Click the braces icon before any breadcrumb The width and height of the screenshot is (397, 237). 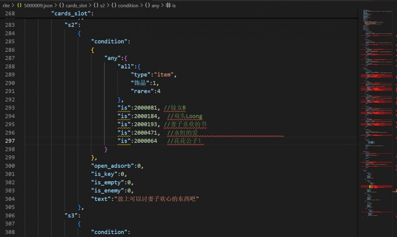147,6
